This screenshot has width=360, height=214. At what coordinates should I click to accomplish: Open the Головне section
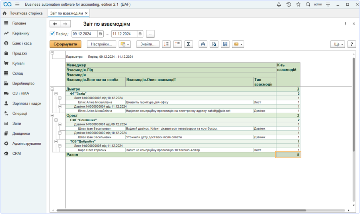19,23
